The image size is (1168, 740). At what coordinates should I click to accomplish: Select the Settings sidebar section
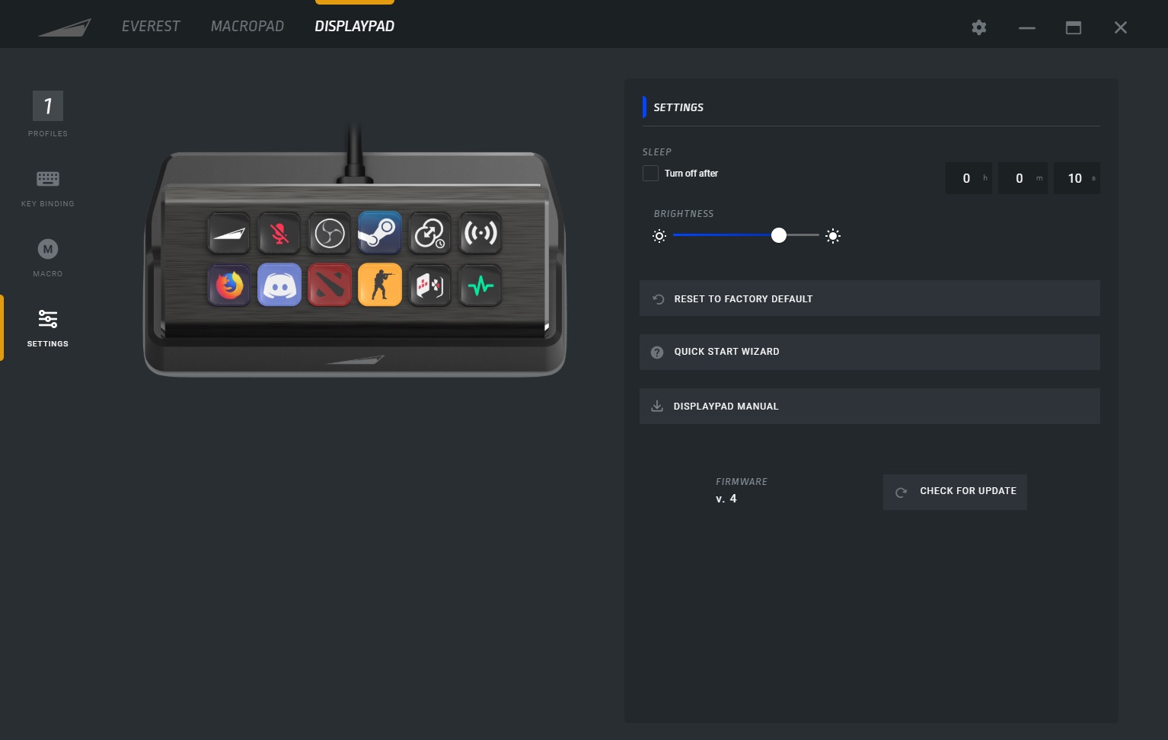click(48, 328)
